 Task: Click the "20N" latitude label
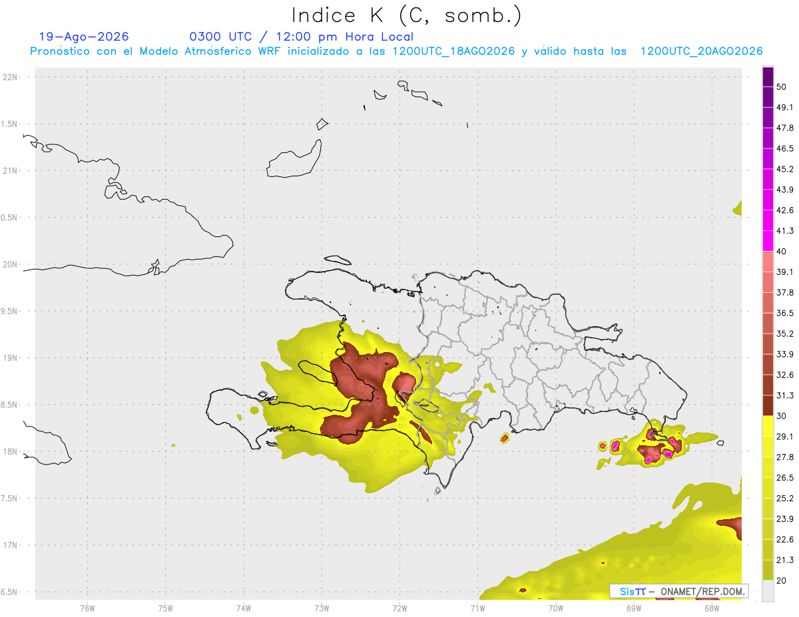pos(11,264)
